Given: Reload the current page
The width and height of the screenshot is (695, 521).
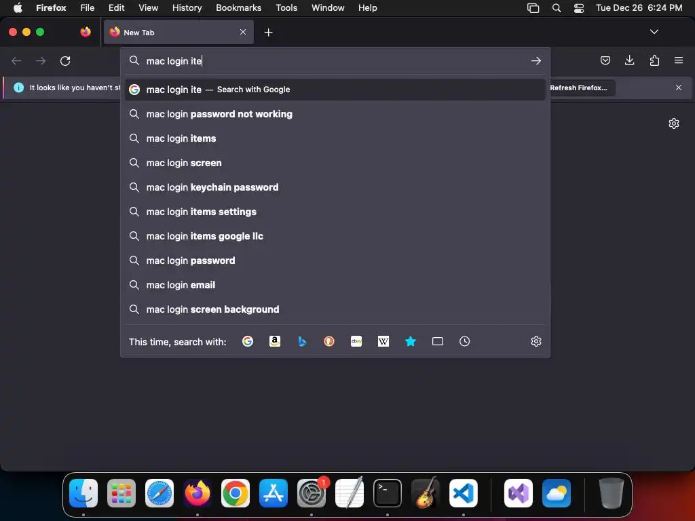Looking at the screenshot, I should pos(65,60).
